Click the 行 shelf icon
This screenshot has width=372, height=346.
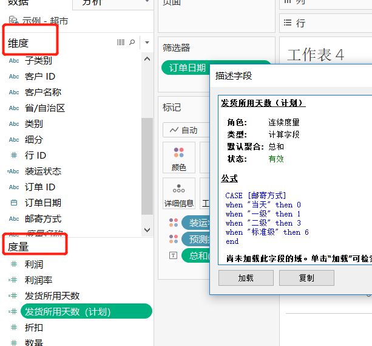pyautogui.click(x=288, y=23)
